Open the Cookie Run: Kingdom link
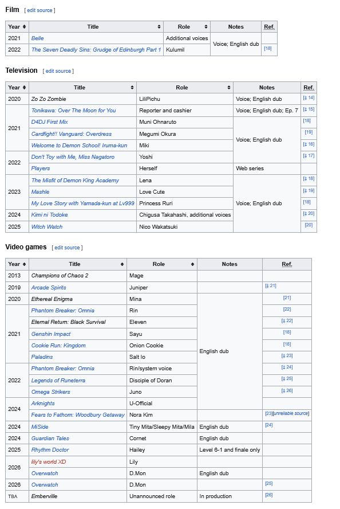Viewport: 340px width, 509px height. 58,346
